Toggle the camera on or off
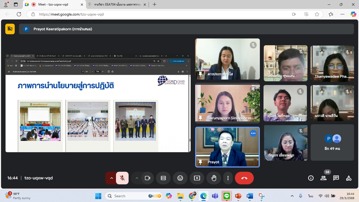 coord(148,178)
